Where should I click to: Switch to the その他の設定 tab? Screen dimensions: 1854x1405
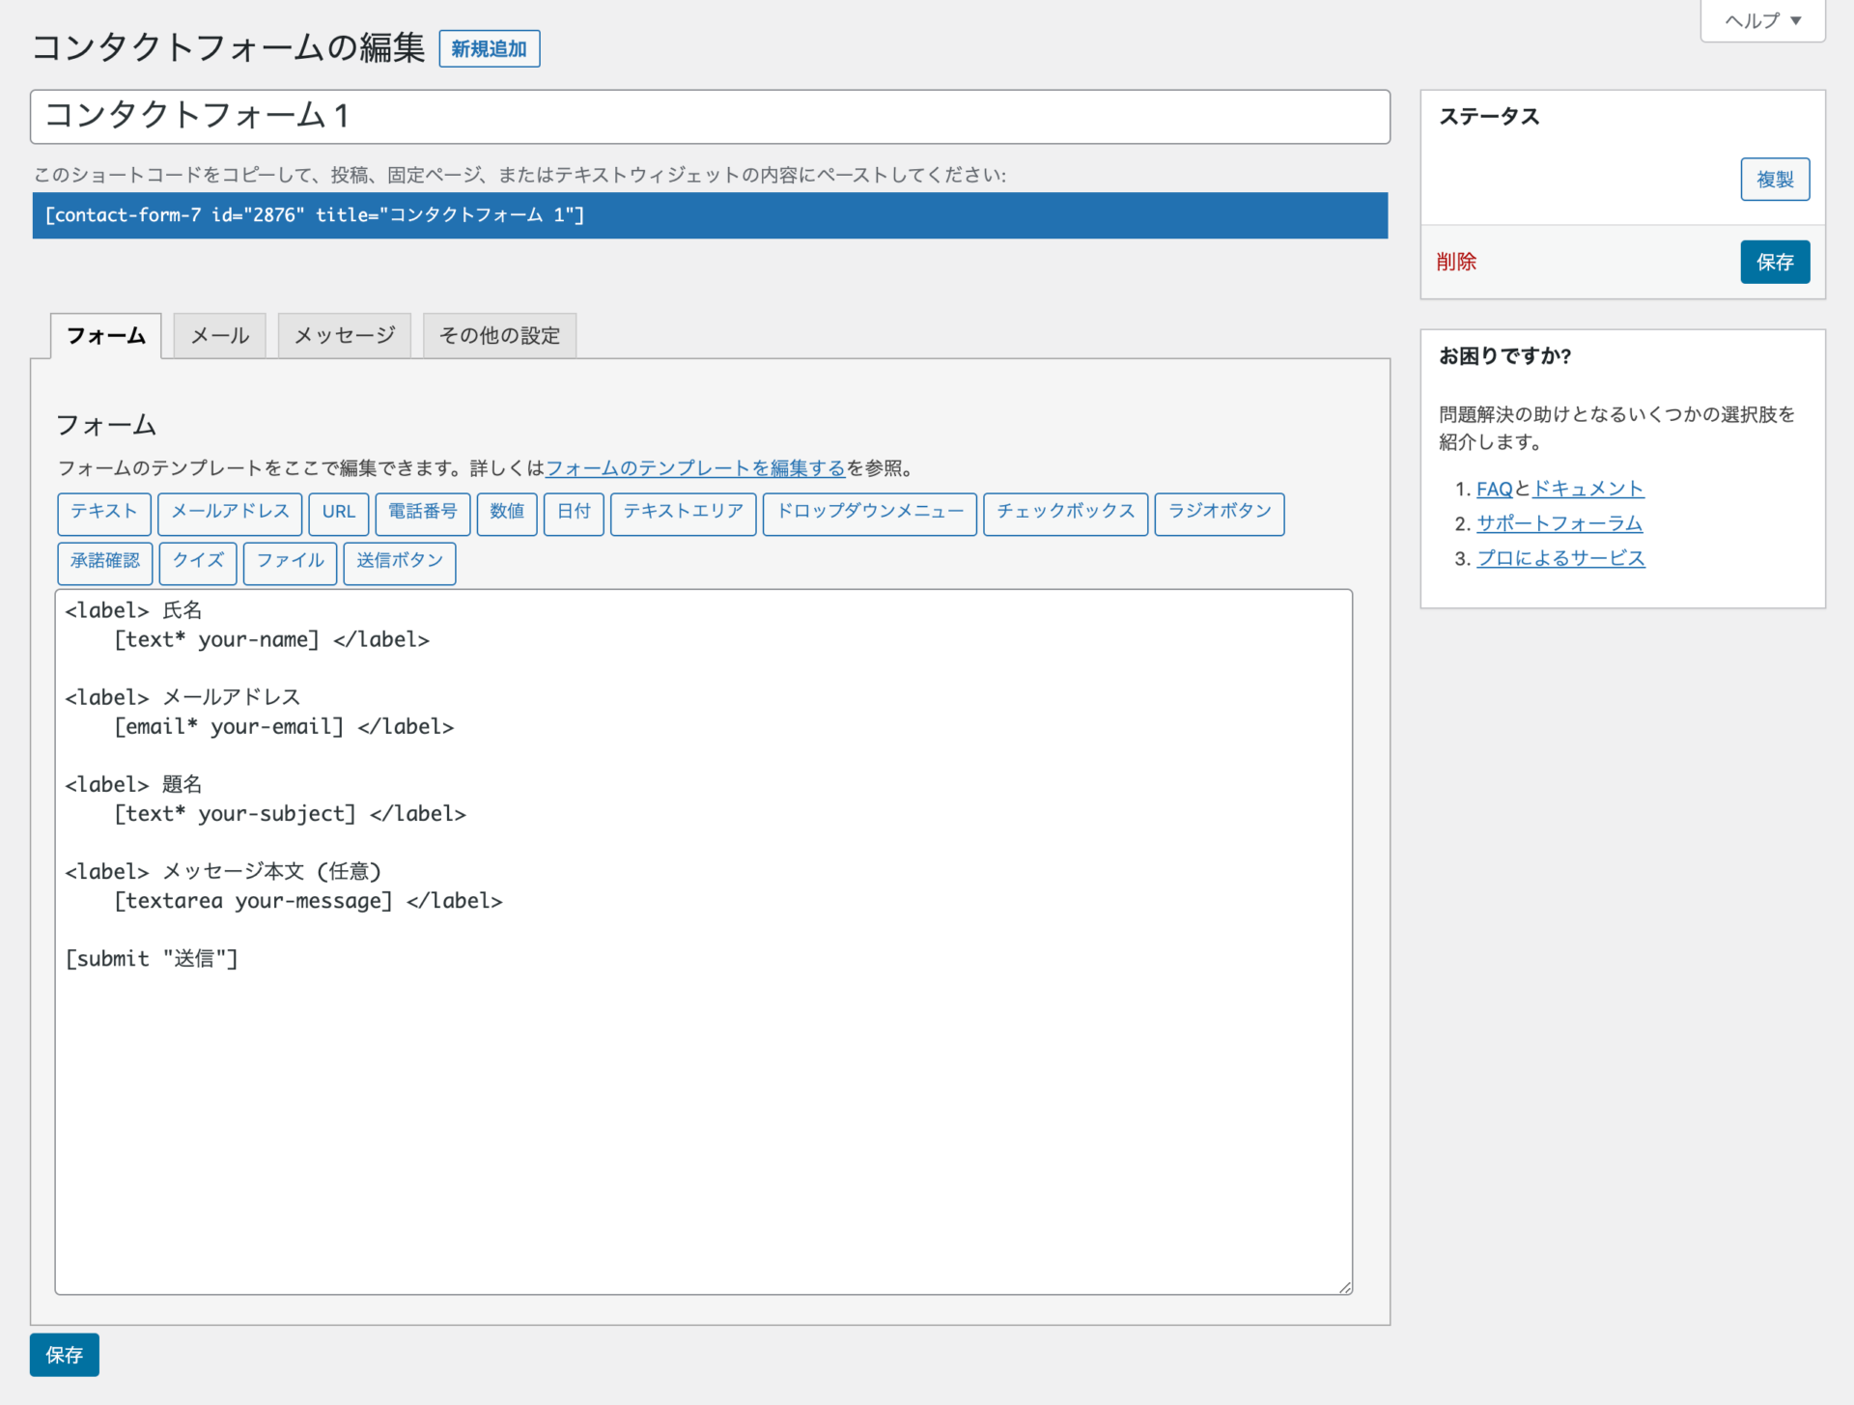point(500,335)
